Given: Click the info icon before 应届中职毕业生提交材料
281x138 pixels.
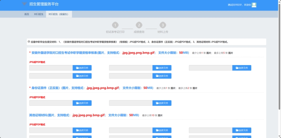Looking at the screenshot, I should click(29, 42).
